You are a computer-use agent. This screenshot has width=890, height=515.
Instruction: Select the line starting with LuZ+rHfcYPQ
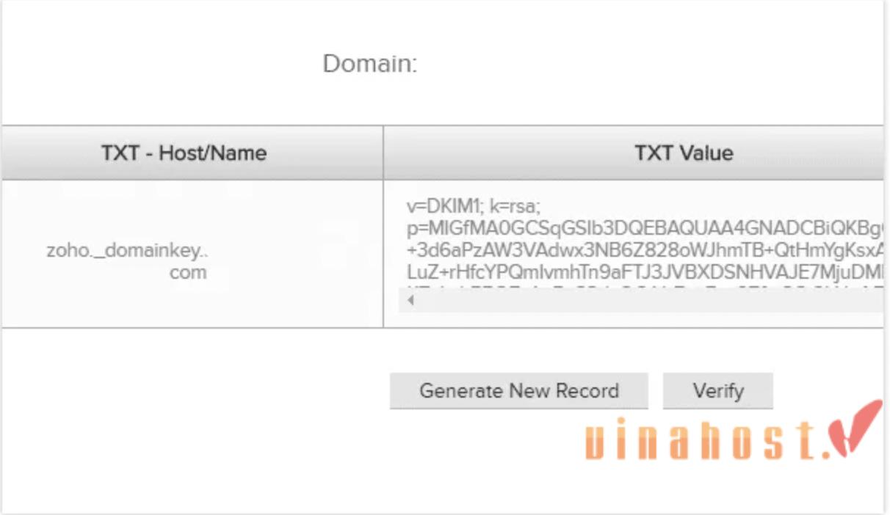click(x=645, y=273)
